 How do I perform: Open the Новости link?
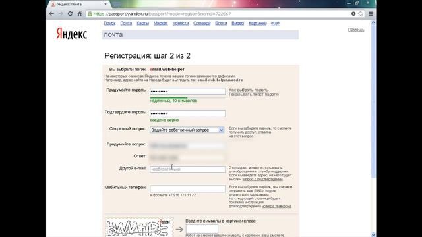tap(181, 24)
